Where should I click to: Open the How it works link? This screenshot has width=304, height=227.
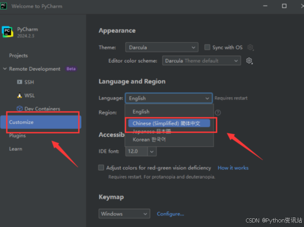pos(233,168)
